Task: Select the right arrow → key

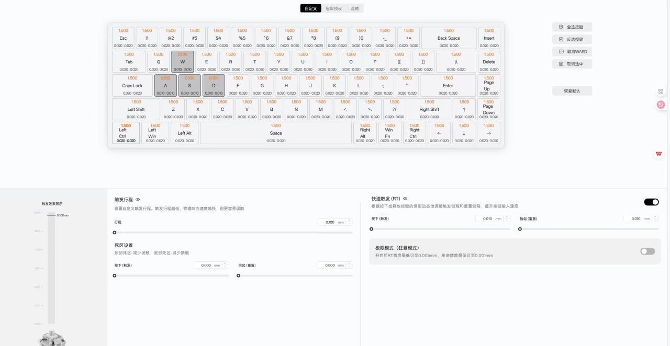Action: 489,133
